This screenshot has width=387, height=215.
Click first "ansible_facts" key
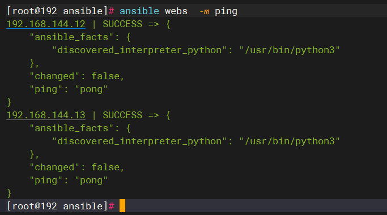[71, 37]
